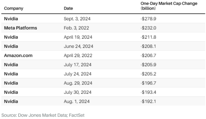Click the Feb. 3, 2022 date cell
The width and height of the screenshot is (206, 119).
point(76,28)
